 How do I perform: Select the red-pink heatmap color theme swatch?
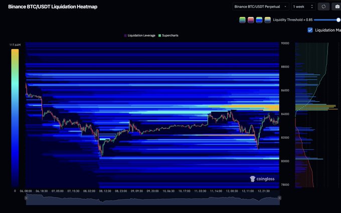click(x=251, y=20)
